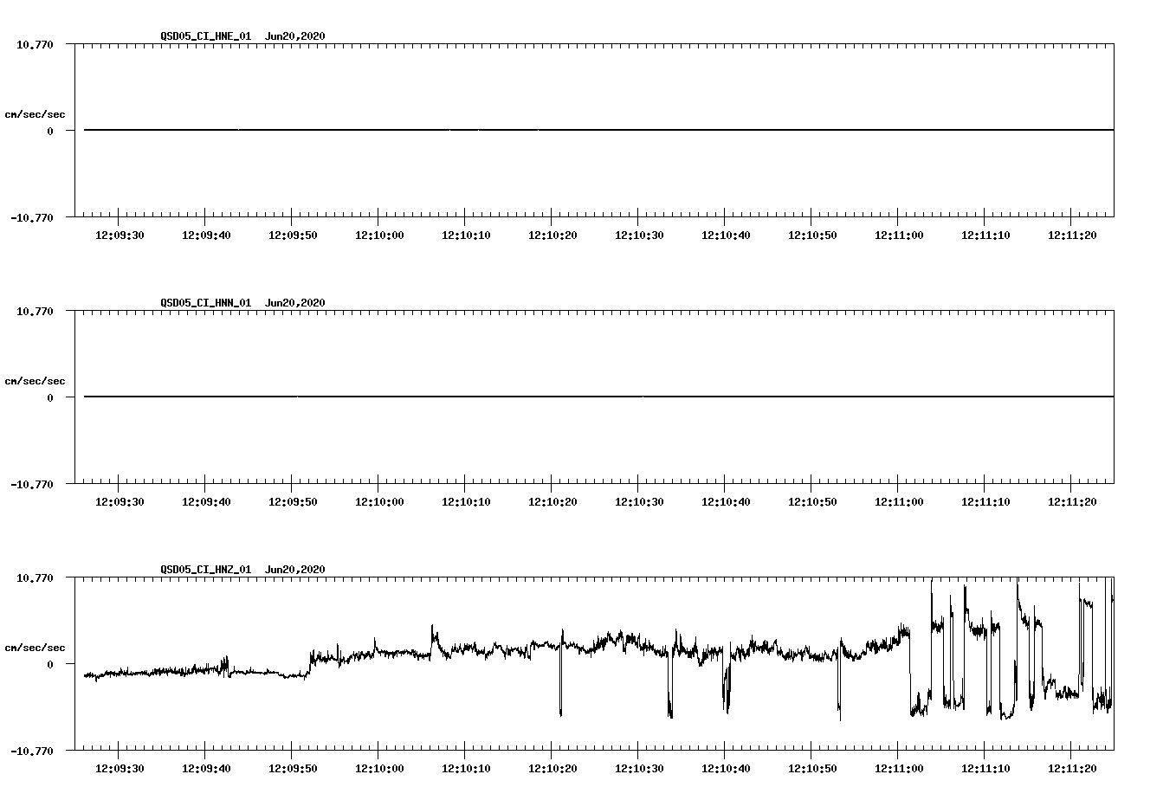Select 12:09:40 tick label below HNN plot

click(x=206, y=502)
